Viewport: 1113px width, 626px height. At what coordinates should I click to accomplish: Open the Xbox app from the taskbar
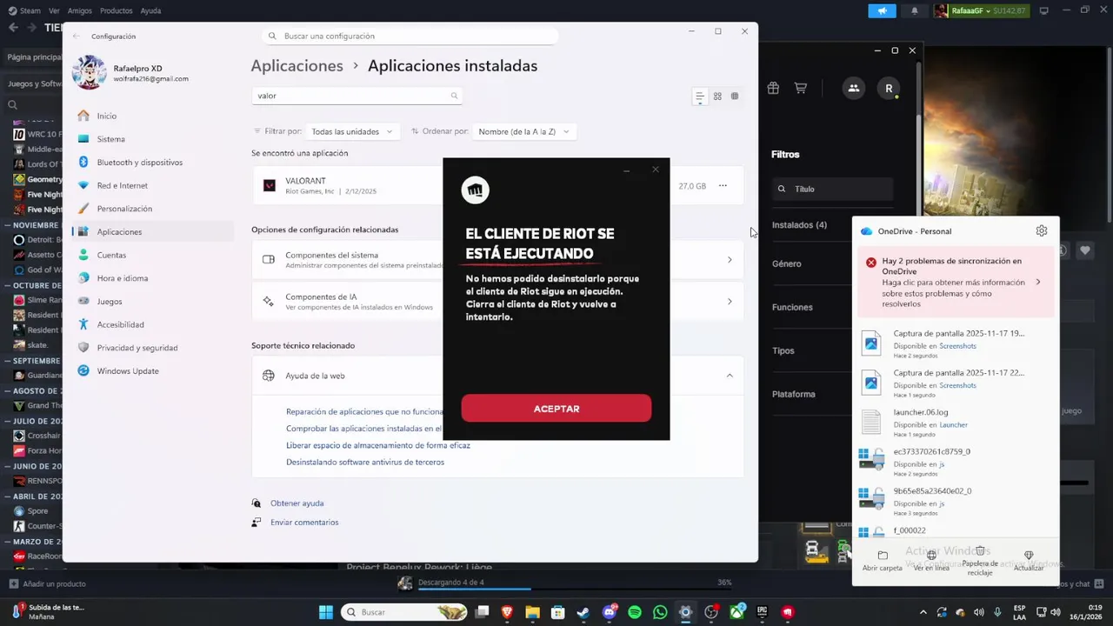737,612
